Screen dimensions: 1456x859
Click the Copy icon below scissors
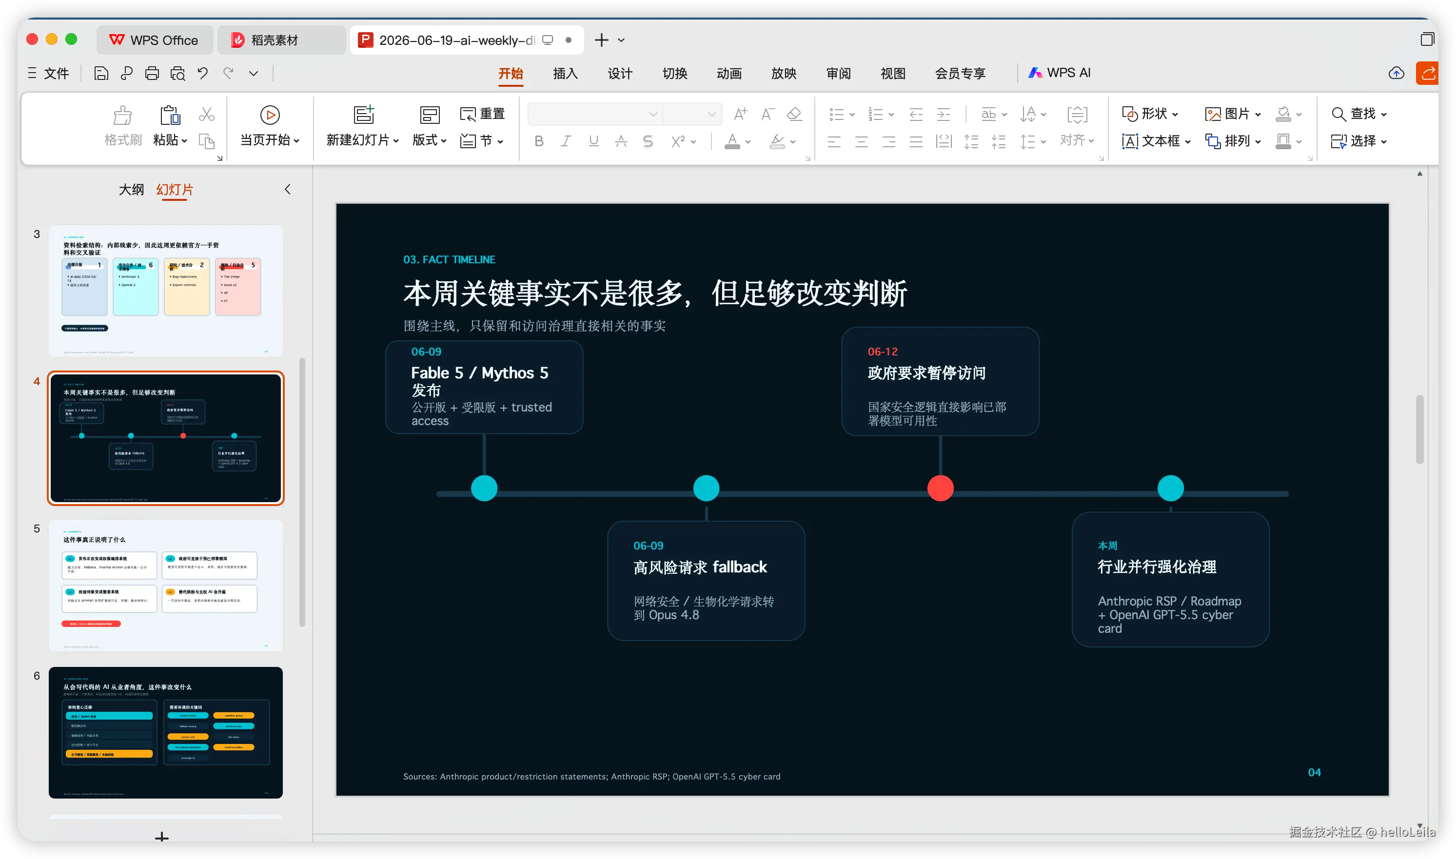[207, 141]
